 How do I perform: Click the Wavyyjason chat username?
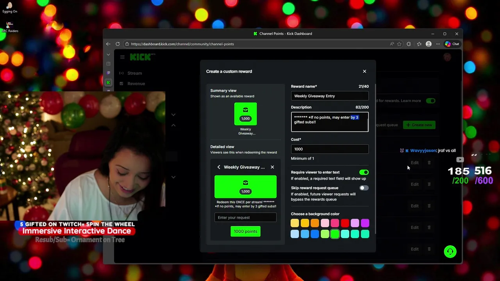coord(423,151)
